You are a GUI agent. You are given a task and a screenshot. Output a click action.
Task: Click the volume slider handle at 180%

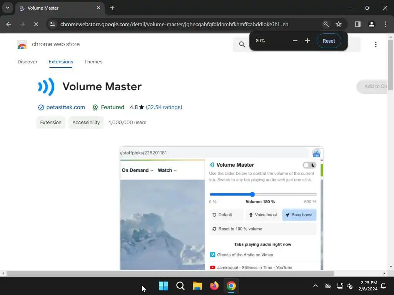(x=252, y=194)
